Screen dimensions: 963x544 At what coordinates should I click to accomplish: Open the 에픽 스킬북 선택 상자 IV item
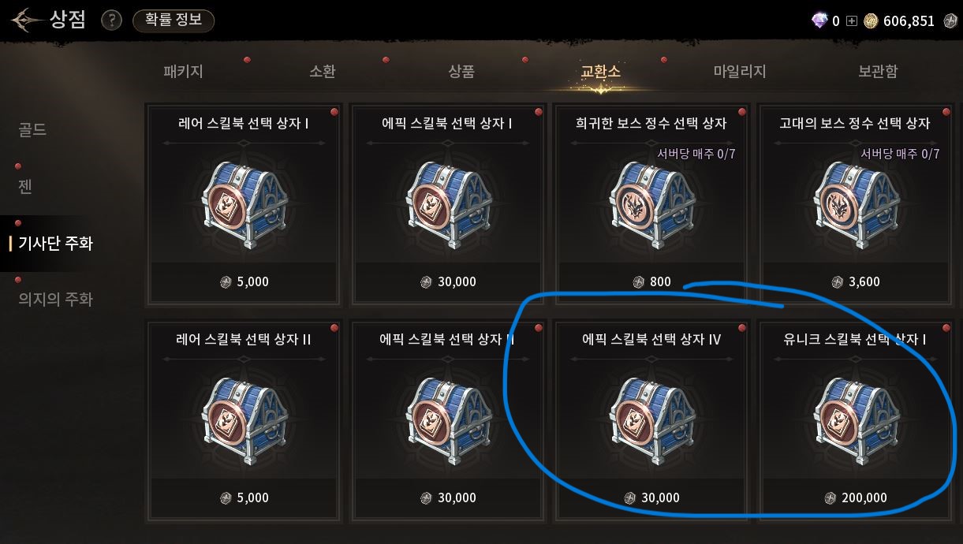click(651, 421)
